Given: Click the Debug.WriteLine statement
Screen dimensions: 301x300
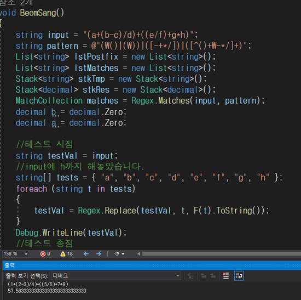Looking at the screenshot, I should [x=71, y=233].
